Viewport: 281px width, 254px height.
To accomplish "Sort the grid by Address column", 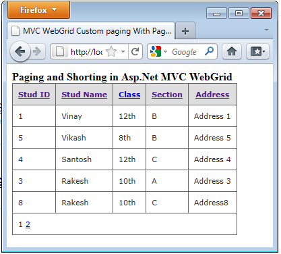I will [212, 95].
